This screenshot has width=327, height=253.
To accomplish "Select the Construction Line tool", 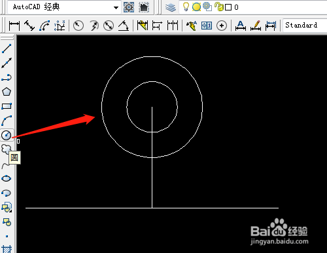I will [7, 63].
